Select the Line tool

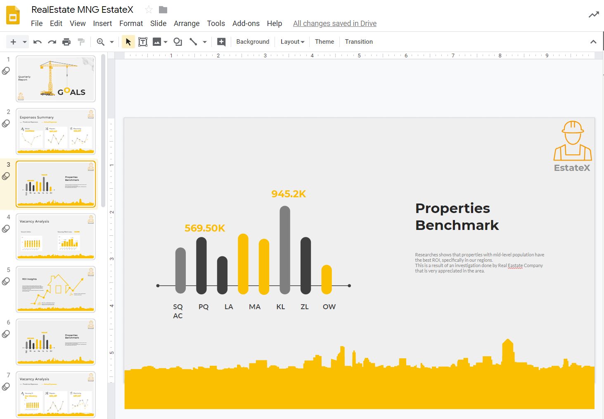click(193, 41)
